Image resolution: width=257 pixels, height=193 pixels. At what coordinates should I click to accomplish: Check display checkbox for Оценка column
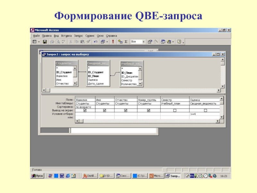[x=205, y=110]
